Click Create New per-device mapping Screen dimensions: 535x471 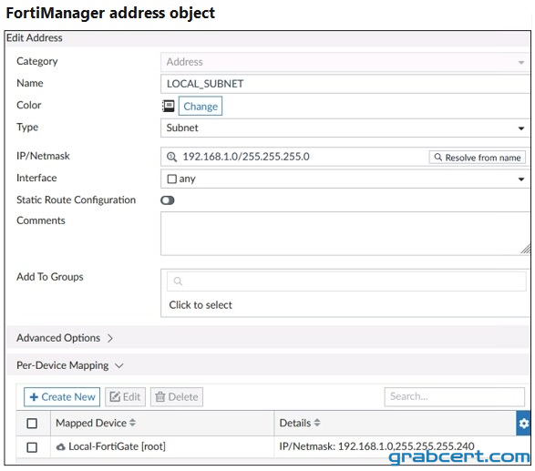(x=62, y=397)
